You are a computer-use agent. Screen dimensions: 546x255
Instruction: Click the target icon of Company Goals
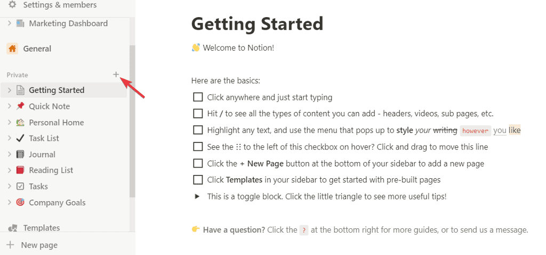[x=20, y=203]
